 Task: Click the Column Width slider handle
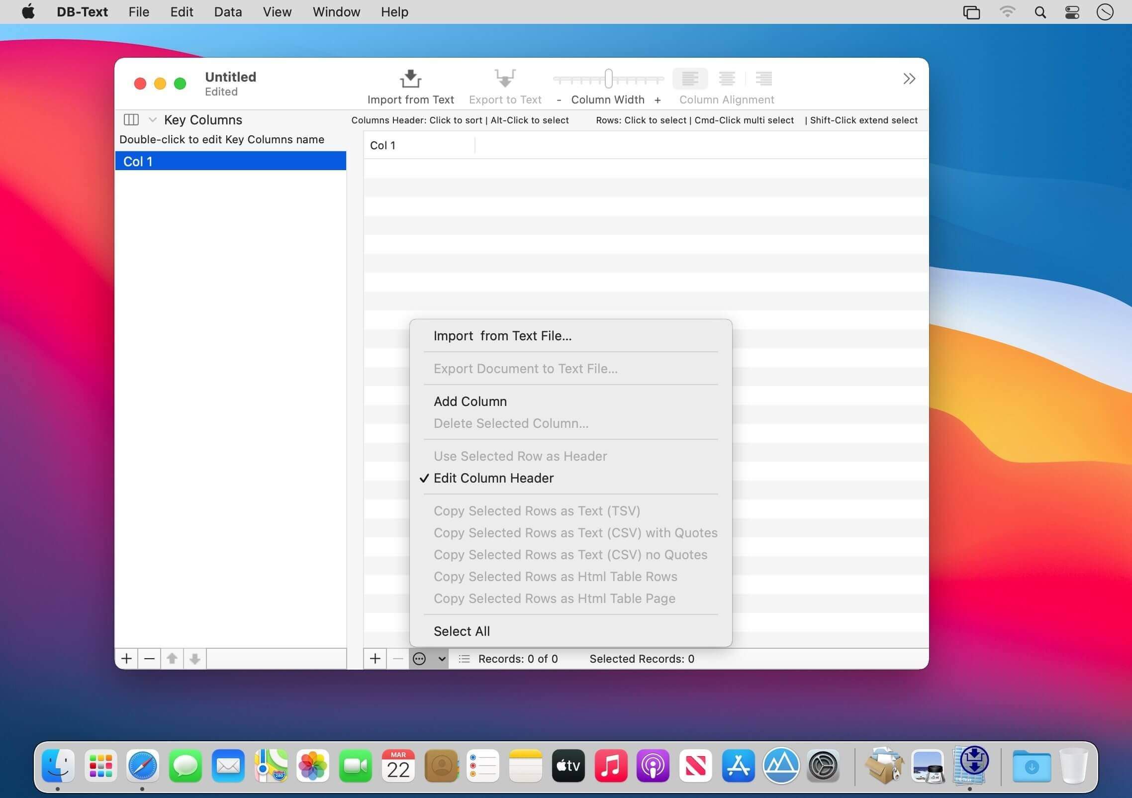[608, 79]
